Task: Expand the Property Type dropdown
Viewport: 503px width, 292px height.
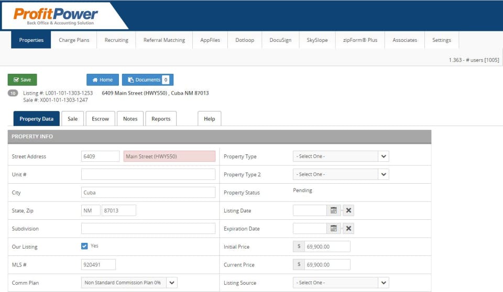Action: [x=341, y=156]
